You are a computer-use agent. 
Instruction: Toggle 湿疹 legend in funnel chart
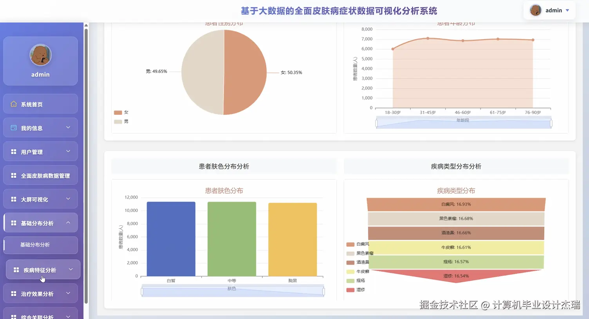pos(356,290)
